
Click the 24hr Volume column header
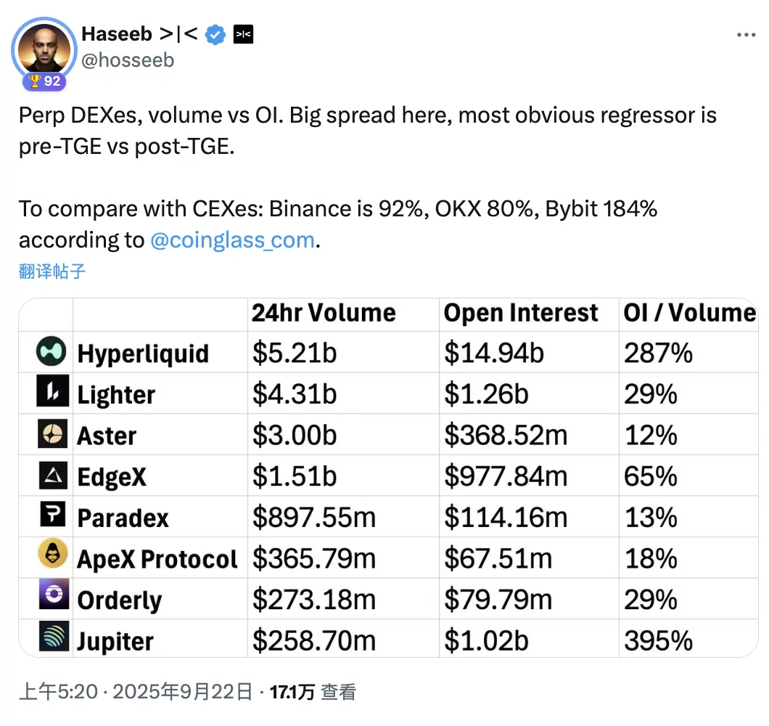pyautogui.click(x=324, y=313)
